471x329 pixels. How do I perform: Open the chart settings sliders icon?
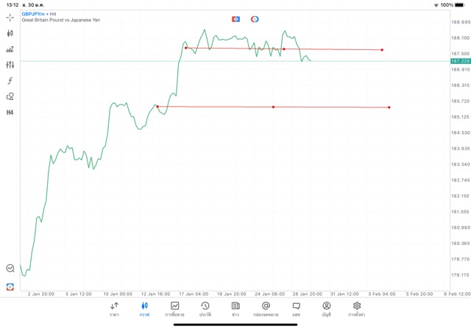pyautogui.click(x=10, y=65)
